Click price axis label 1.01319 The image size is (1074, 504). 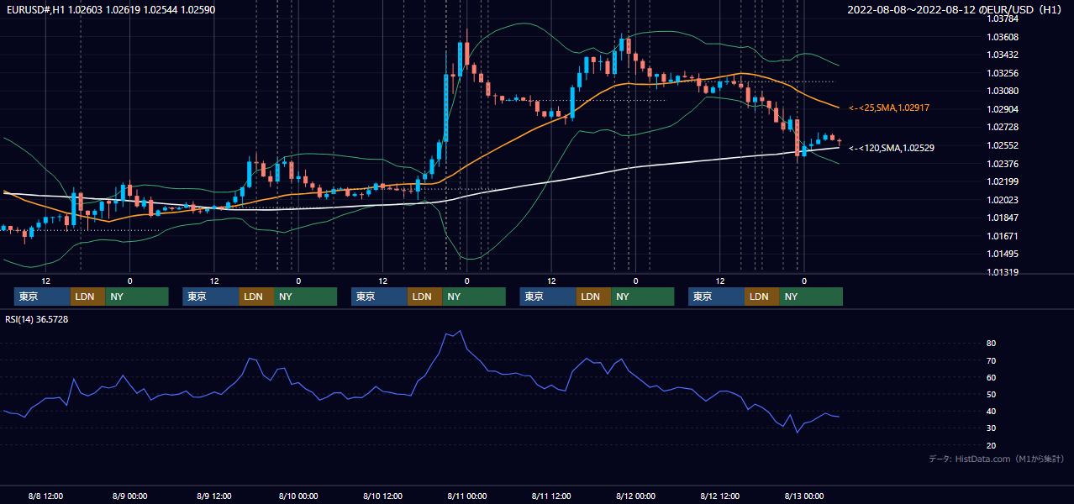pyautogui.click(x=1003, y=272)
